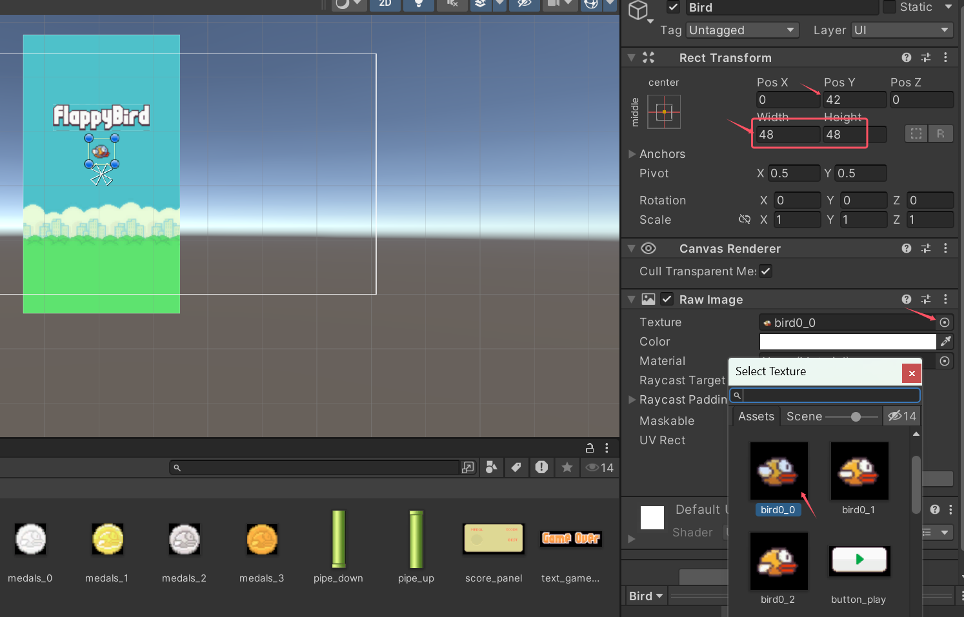The image size is (964, 617).
Task: Uncheck the Bird object active checkbox
Action: 674,7
